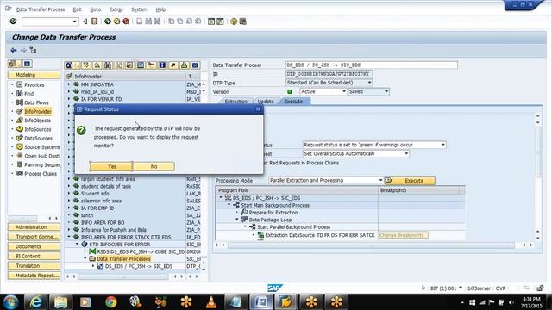Click the Change Breakpoints button
Image resolution: width=552 pixels, height=310 pixels.
pyautogui.click(x=404, y=235)
